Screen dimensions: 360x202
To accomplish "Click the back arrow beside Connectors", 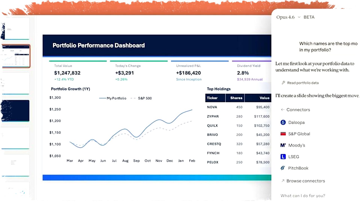I will [283, 109].
